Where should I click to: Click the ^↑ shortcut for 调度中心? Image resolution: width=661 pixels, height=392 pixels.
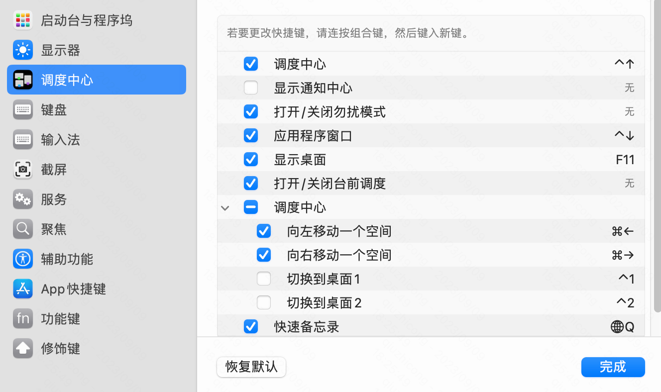624,64
